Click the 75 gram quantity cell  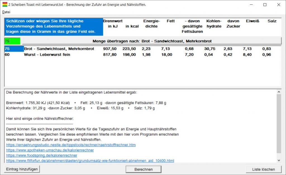coord(8,49)
